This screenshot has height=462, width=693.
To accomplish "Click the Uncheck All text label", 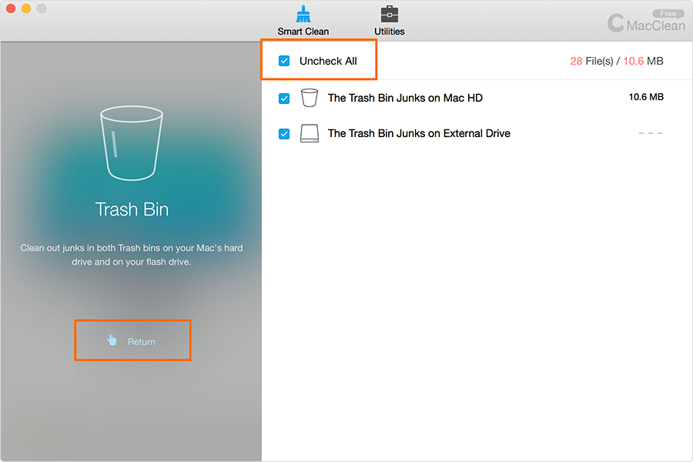I will coord(328,61).
